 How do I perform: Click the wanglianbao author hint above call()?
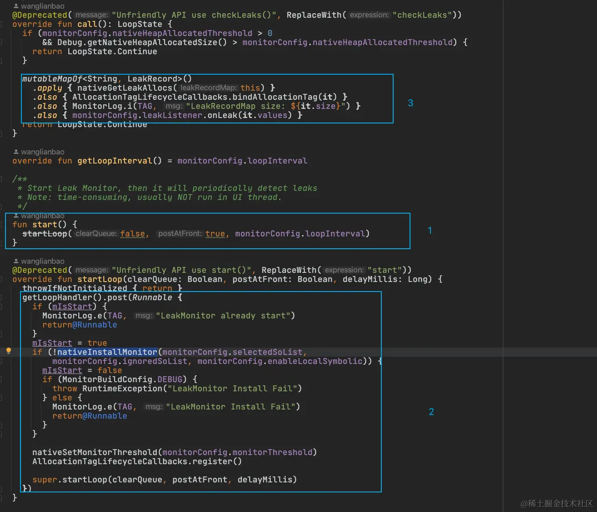click(39, 6)
